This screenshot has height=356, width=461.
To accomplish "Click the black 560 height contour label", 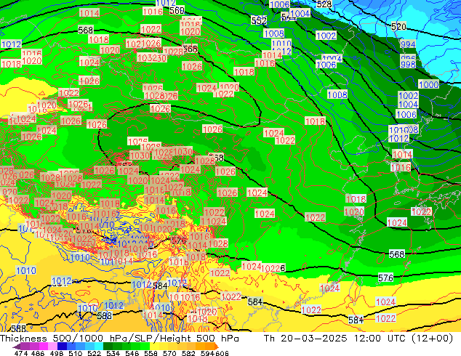I will 177,11.
